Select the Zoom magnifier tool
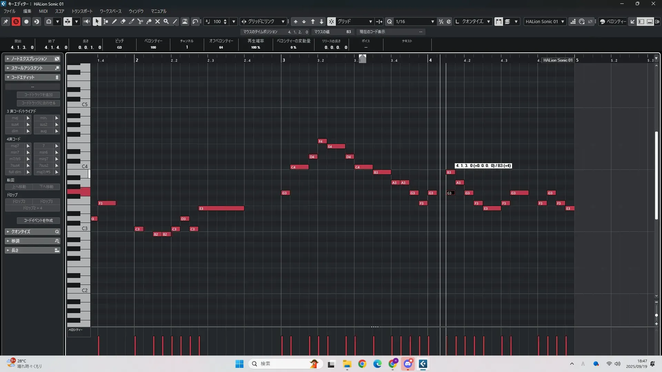Viewport: 662px width, 372px height. 166,21
